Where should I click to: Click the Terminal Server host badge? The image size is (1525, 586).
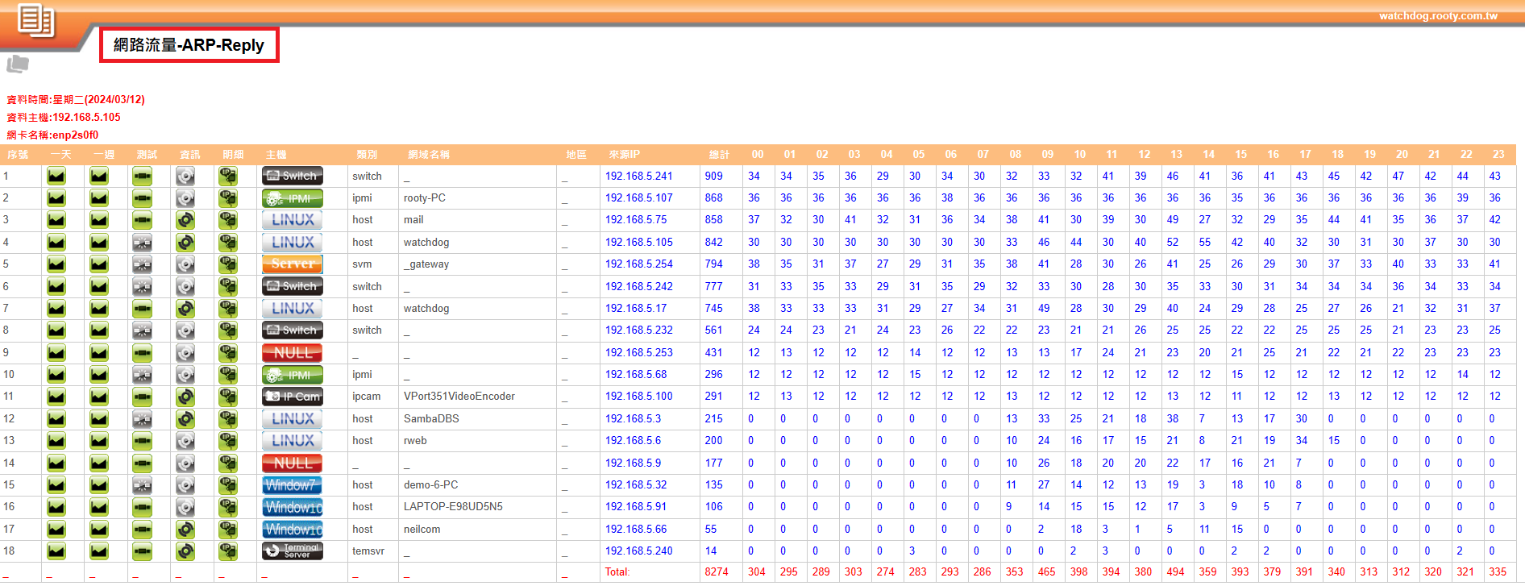point(292,551)
